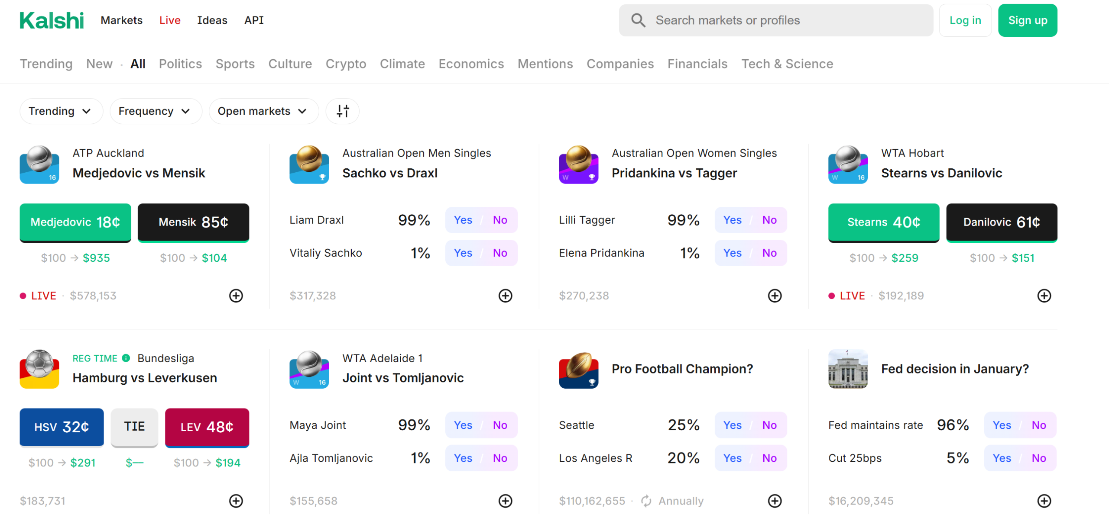This screenshot has width=1109, height=518.
Task: Click the filter sliders settings icon
Action: point(342,111)
